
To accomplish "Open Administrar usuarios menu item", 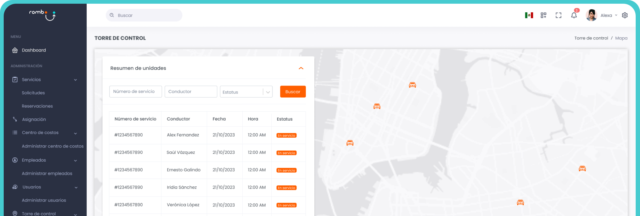I will pyautogui.click(x=44, y=200).
